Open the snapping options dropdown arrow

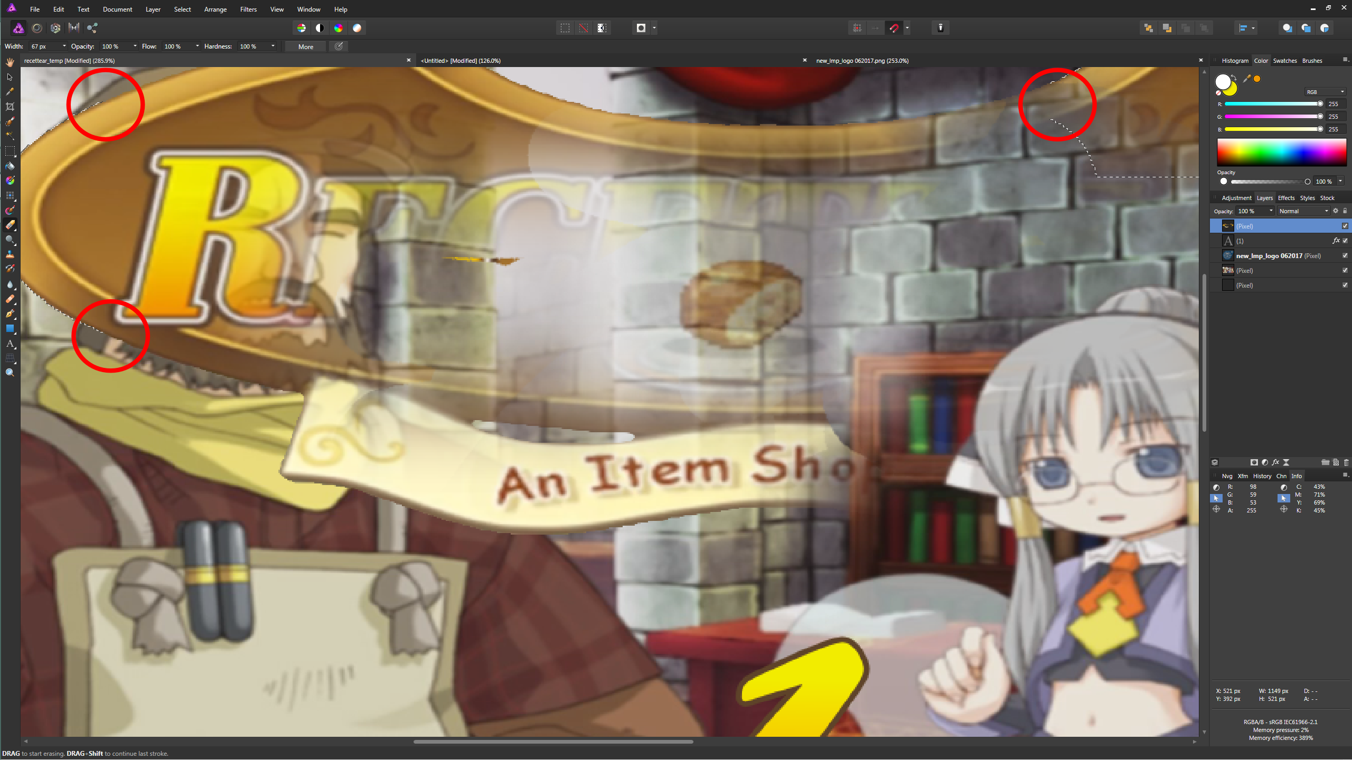pyautogui.click(x=907, y=28)
